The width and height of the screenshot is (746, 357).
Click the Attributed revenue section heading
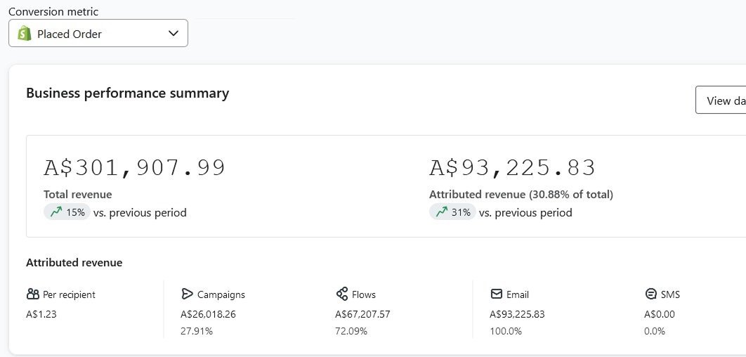[74, 263]
